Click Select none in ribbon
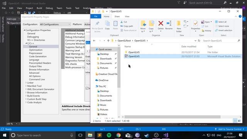Screen dimensions: 247x139 click(x=222, y=26)
